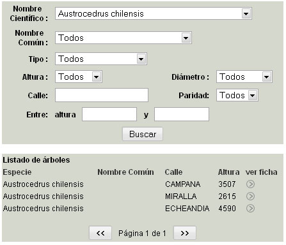The height and width of the screenshot is (245, 286).
Task: Select the MIRALLA street cell
Action: [x=180, y=197]
